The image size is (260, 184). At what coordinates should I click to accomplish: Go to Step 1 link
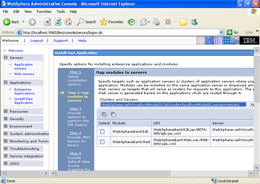point(75,72)
